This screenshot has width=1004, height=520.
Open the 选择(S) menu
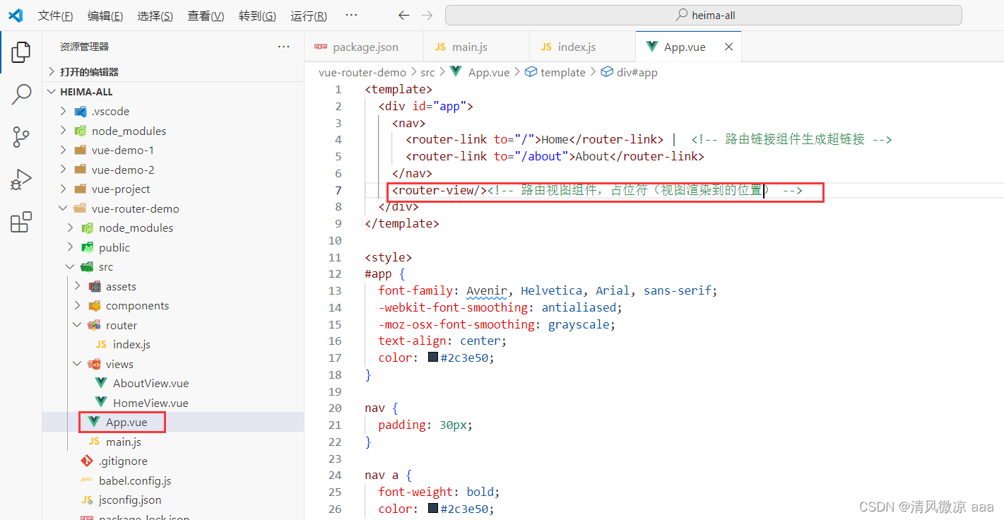[x=155, y=16]
